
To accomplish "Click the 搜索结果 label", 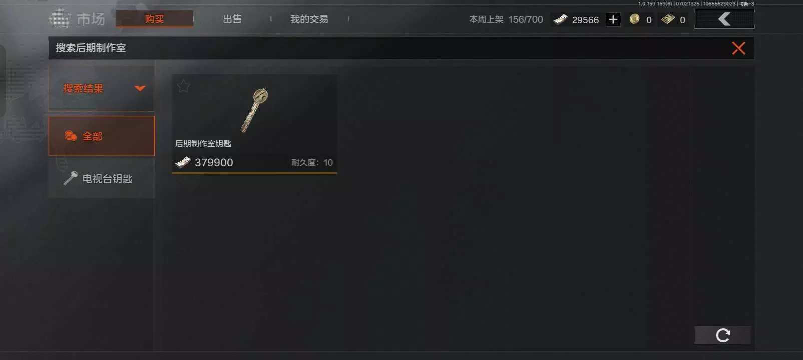I will pyautogui.click(x=83, y=88).
